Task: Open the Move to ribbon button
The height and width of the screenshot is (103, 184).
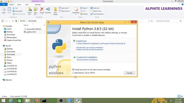Action: click(x=30, y=11)
